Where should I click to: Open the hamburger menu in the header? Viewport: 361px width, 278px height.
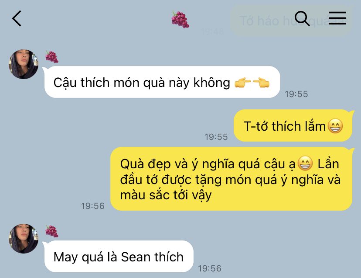[337, 18]
